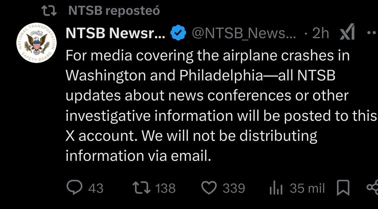This screenshot has width=378, height=209.
Task: Click the 35 mil views count
Action: 307,188
